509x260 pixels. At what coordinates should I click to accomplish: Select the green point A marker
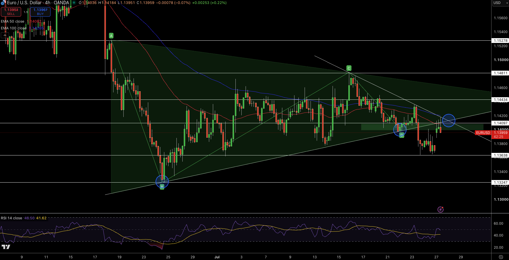(111, 36)
